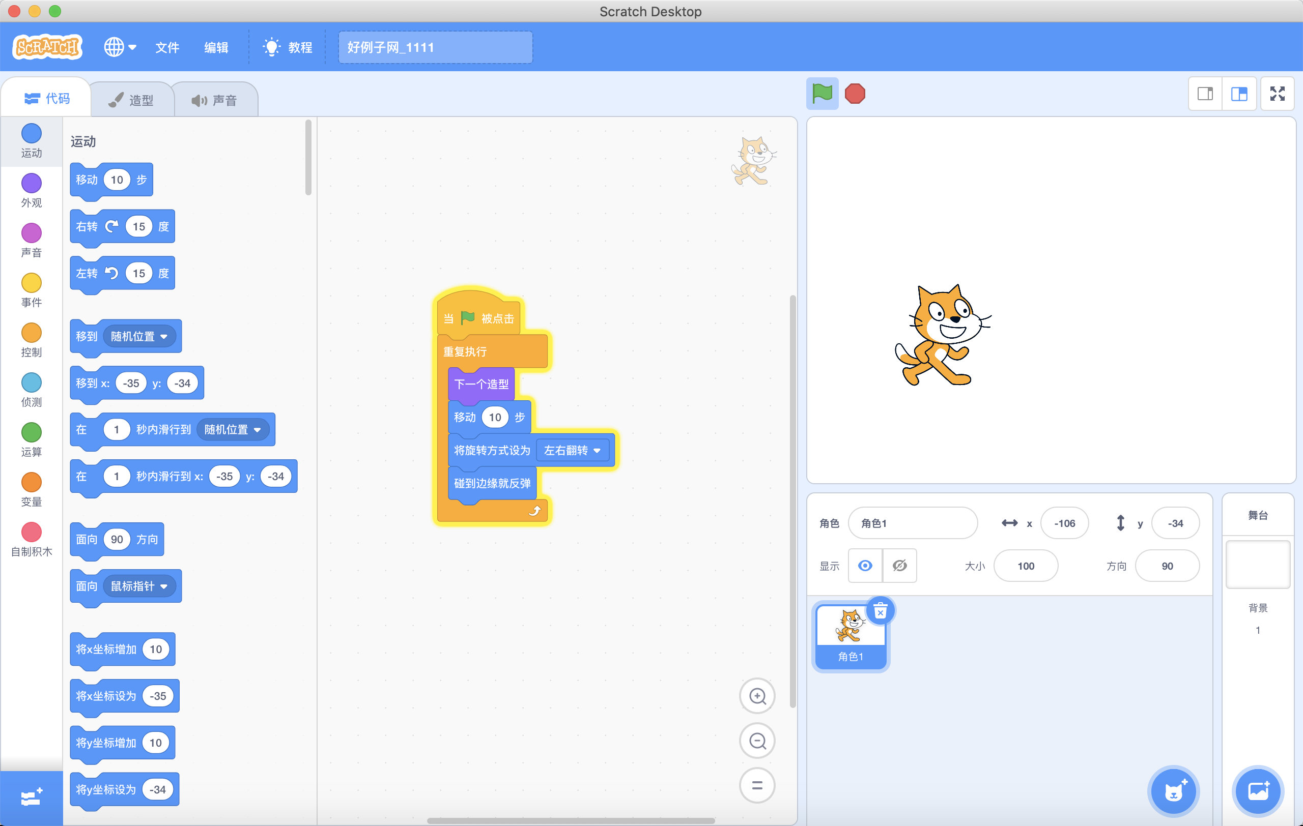This screenshot has width=1303, height=826.
Task: Open the choose a sprite button
Action: 1173,791
